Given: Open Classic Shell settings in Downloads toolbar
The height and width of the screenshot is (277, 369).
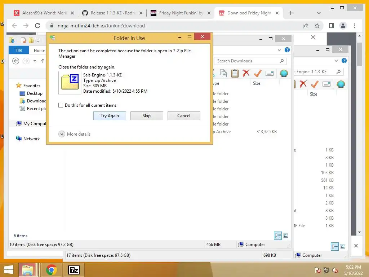Looking at the screenshot, I should pyautogui.click(x=284, y=73).
